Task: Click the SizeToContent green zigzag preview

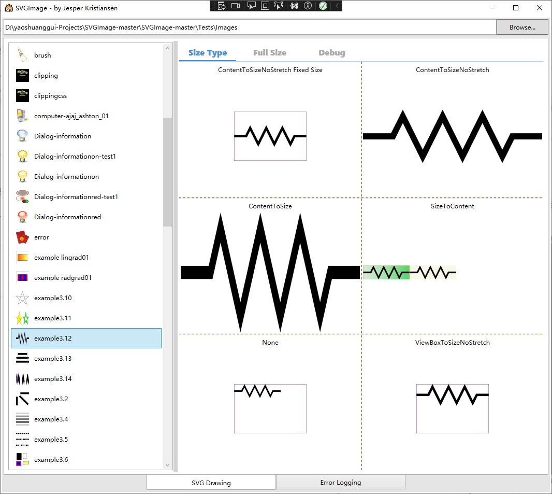Action: pyautogui.click(x=386, y=272)
